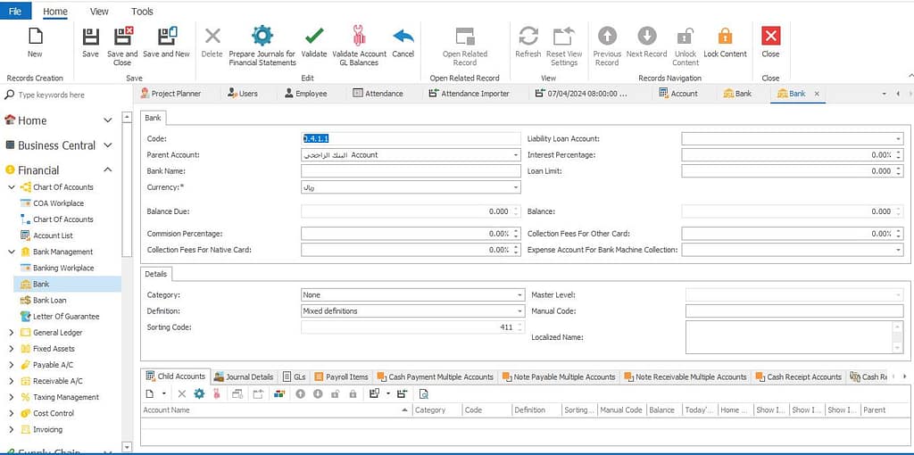Open Account List in sidebar
The image size is (914, 455).
click(53, 236)
